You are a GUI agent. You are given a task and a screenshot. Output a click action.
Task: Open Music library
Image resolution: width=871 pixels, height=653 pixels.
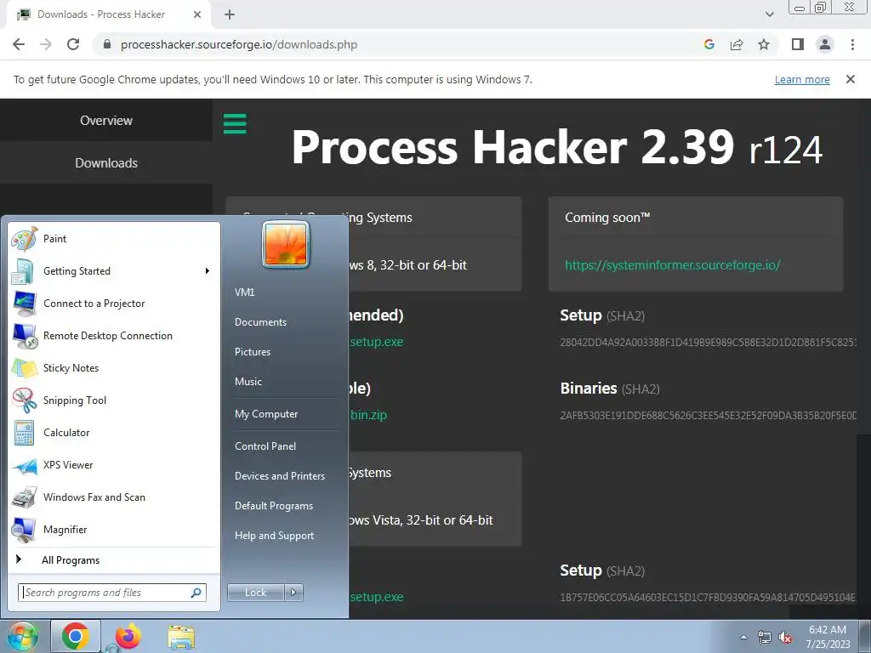pos(248,382)
